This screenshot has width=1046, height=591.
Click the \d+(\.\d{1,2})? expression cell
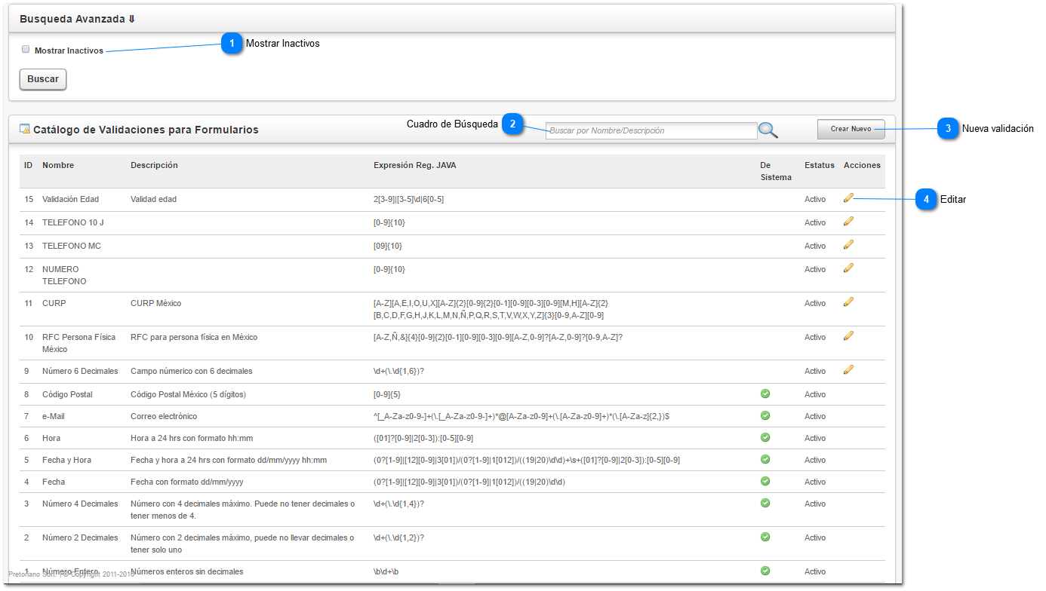coord(398,537)
